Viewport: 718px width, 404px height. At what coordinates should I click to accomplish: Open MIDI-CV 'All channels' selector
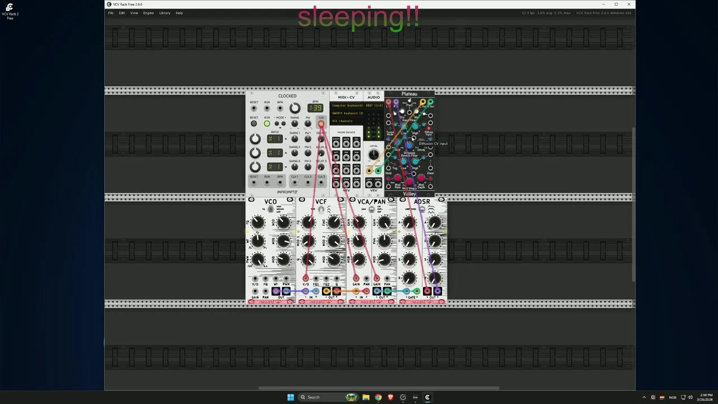[x=347, y=121]
